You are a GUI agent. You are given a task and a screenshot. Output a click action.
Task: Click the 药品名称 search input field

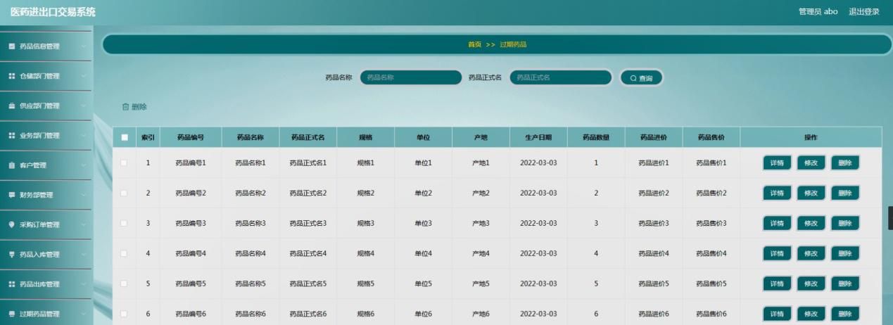coord(411,78)
